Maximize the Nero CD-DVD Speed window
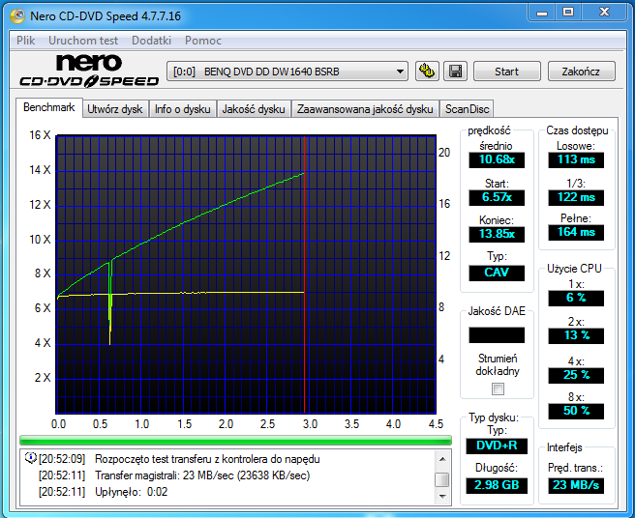The image size is (635, 518). coord(568,13)
